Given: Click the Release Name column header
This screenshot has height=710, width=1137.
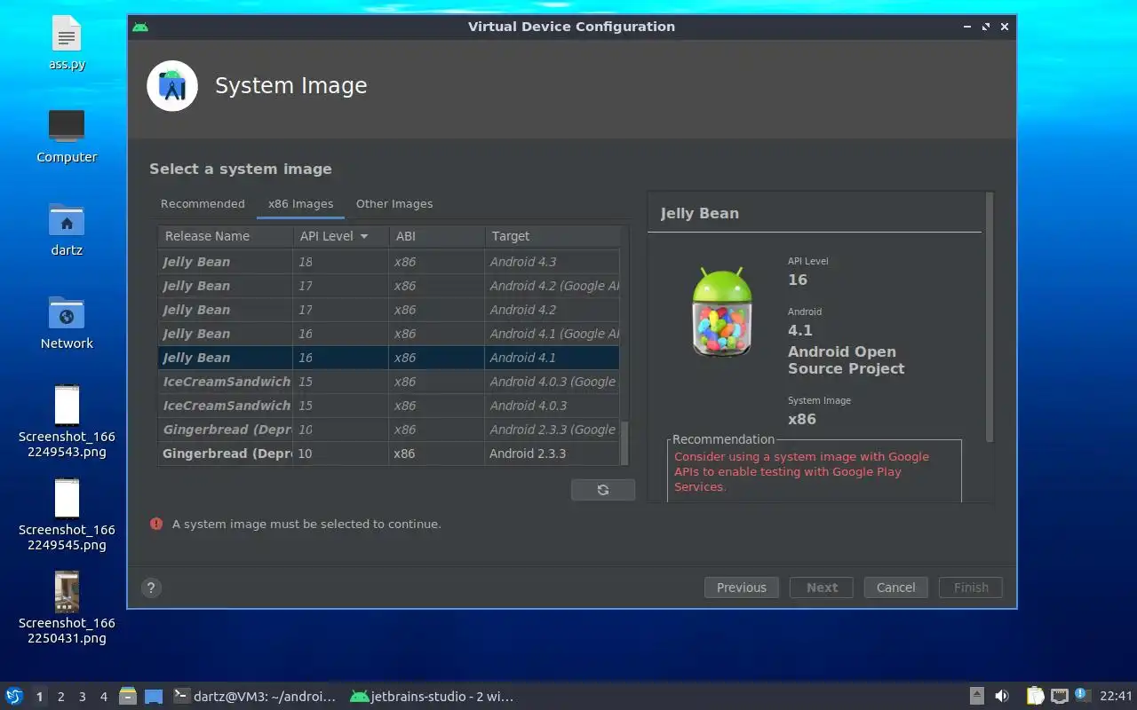Looking at the screenshot, I should 226,236.
